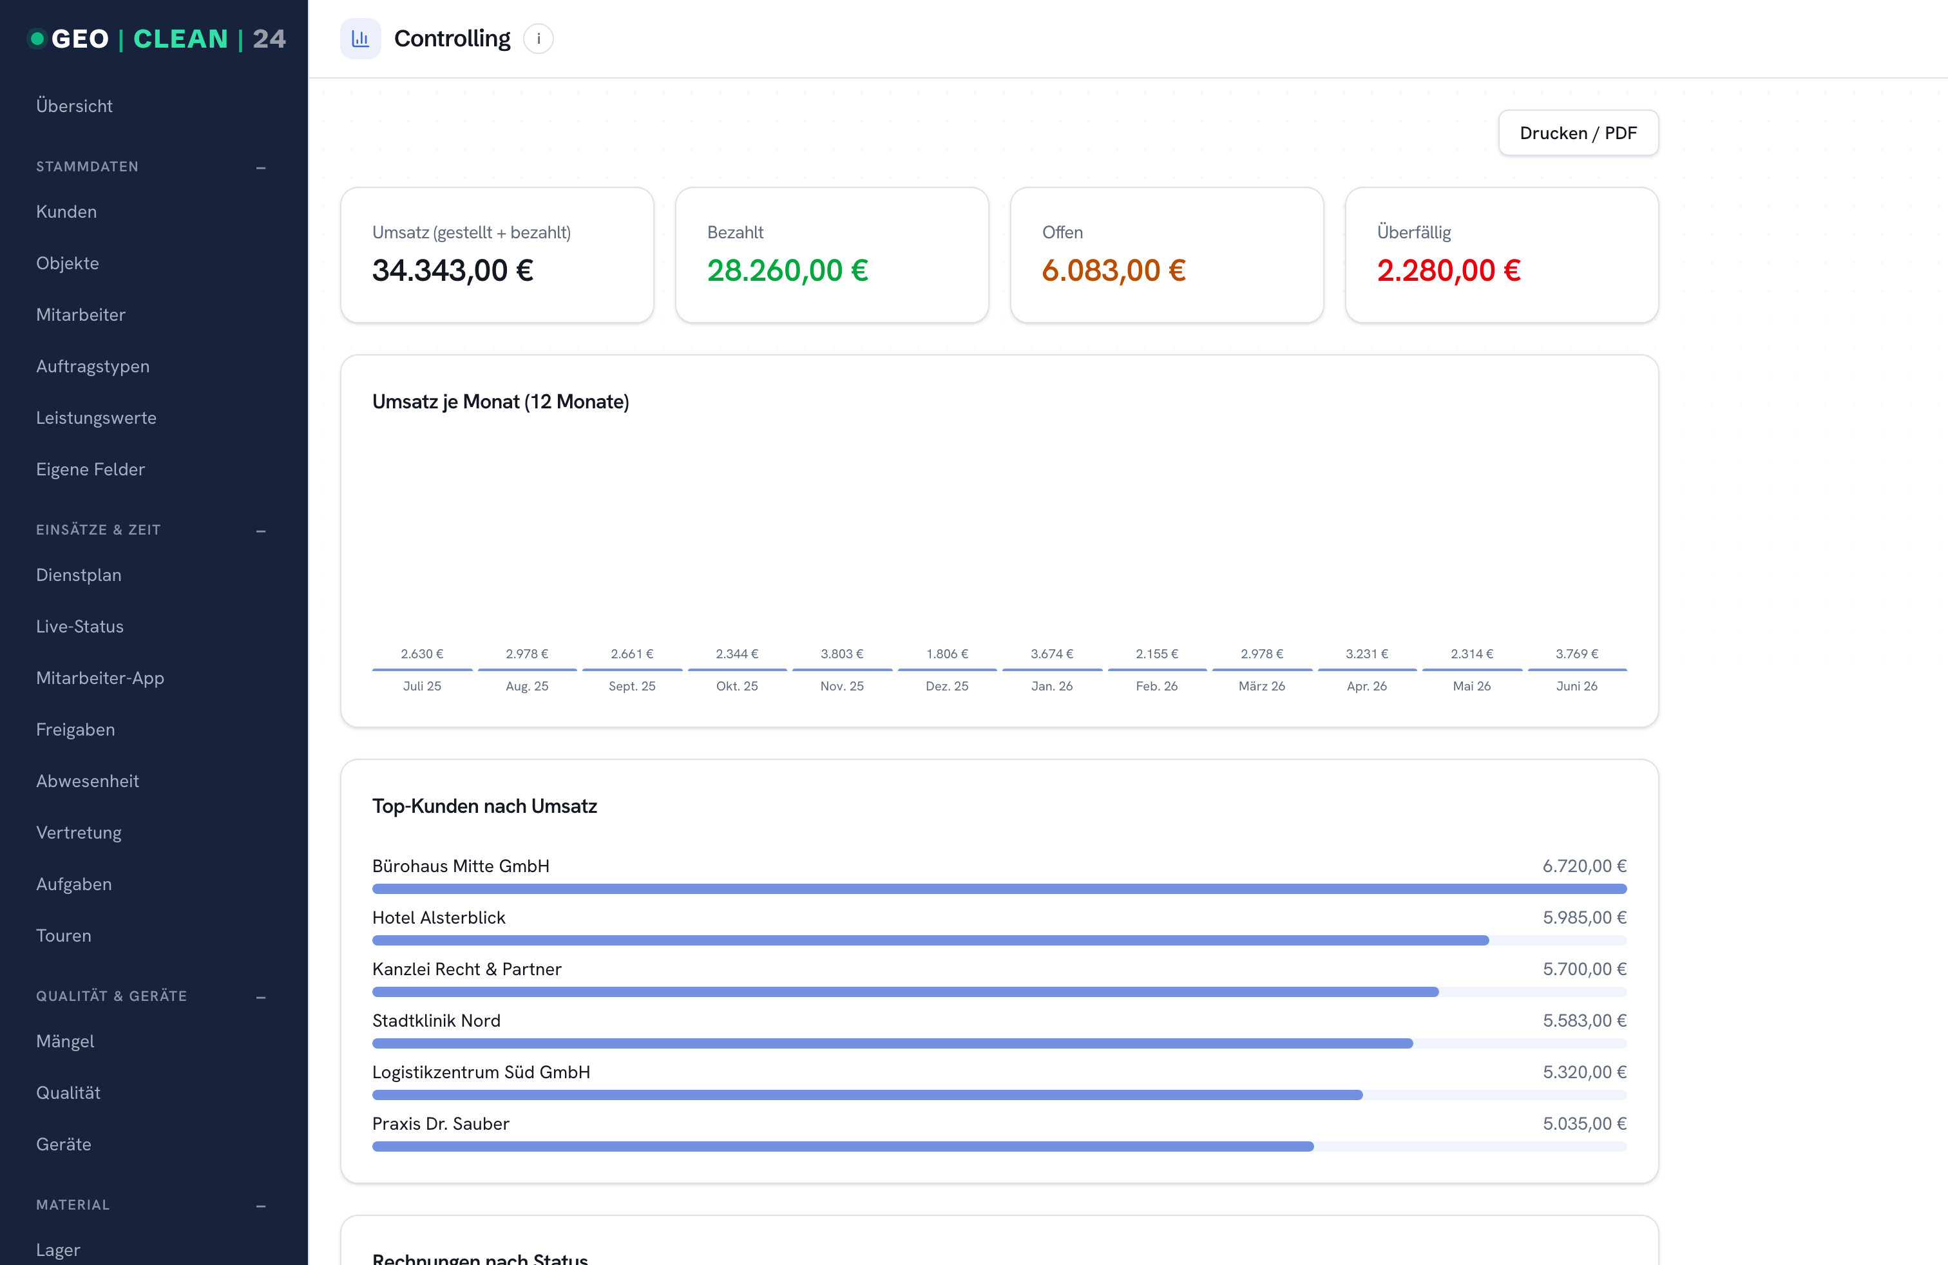The image size is (1948, 1265).
Task: Collapse the EINSÄTZE & ZEIT section
Action: click(x=260, y=530)
